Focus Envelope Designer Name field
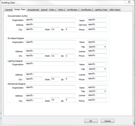 pyautogui.click(x=97, y=42)
